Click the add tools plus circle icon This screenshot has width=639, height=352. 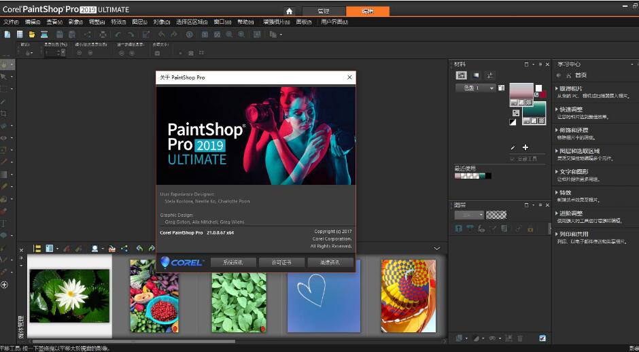pos(4,285)
